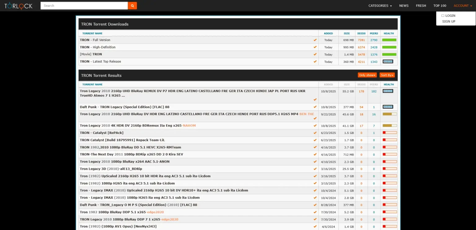
Task: Click checkmark on Tron Legacy x264 AAC 5.1-ANON row
Action: (x=315, y=161)
